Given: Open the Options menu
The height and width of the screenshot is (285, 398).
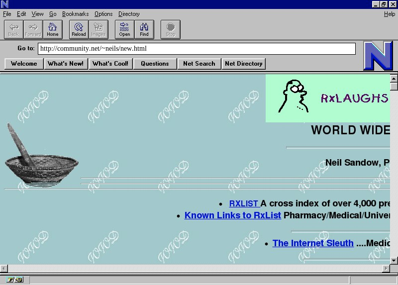Looking at the screenshot, I should pyautogui.click(x=103, y=14).
